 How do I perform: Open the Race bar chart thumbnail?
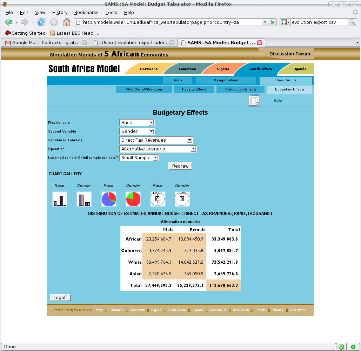[59, 199]
